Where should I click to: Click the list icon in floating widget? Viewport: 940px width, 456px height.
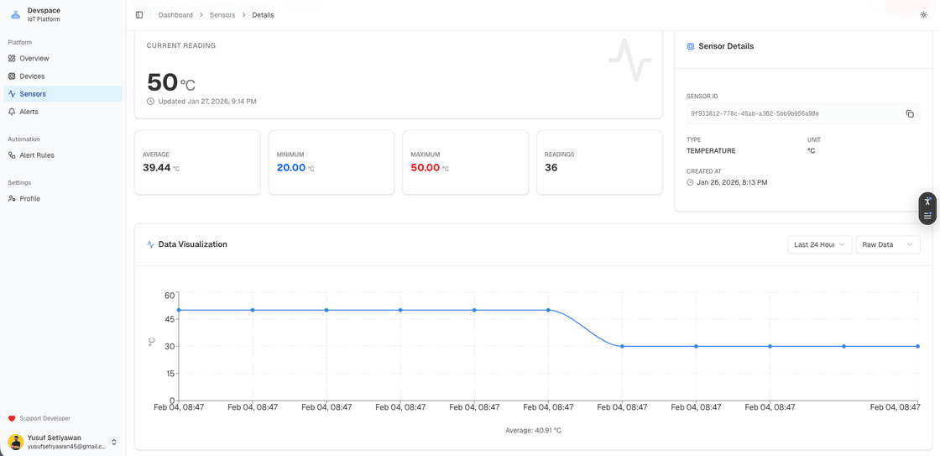pos(927,216)
